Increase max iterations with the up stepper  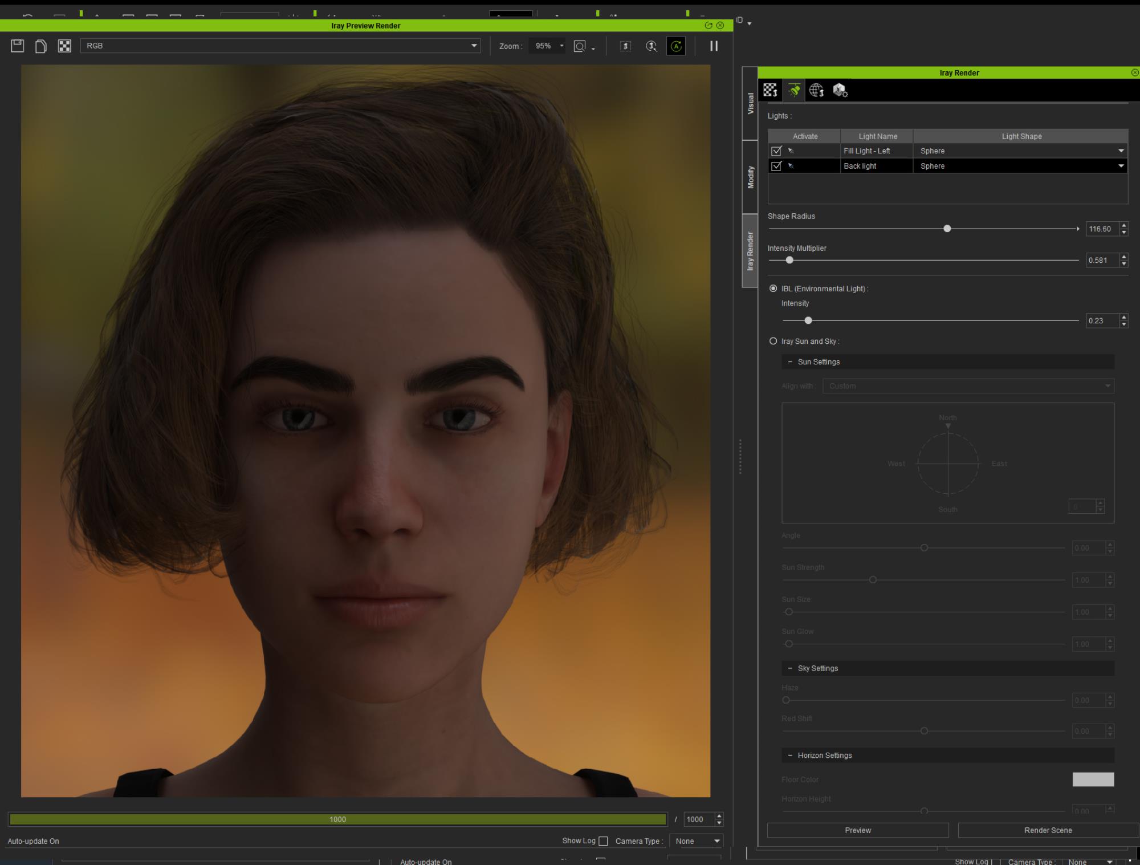(x=719, y=816)
